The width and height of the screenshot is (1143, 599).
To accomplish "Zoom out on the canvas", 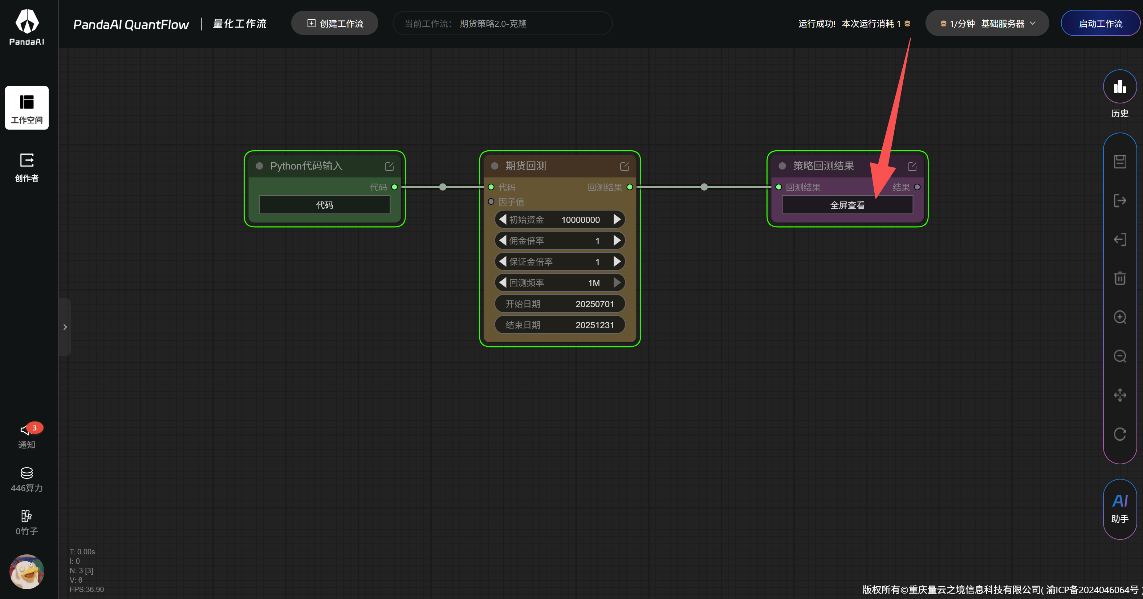I will coord(1120,356).
